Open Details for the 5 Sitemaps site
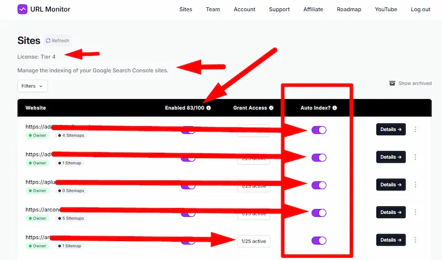Viewport: 442px width, 260px height. [x=391, y=212]
